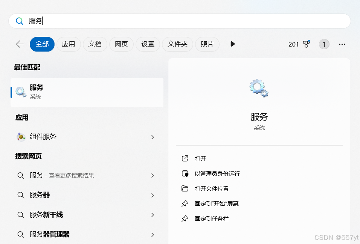Click the 以管理员身份运行 shield icon
The image size is (360, 244).
(185, 173)
